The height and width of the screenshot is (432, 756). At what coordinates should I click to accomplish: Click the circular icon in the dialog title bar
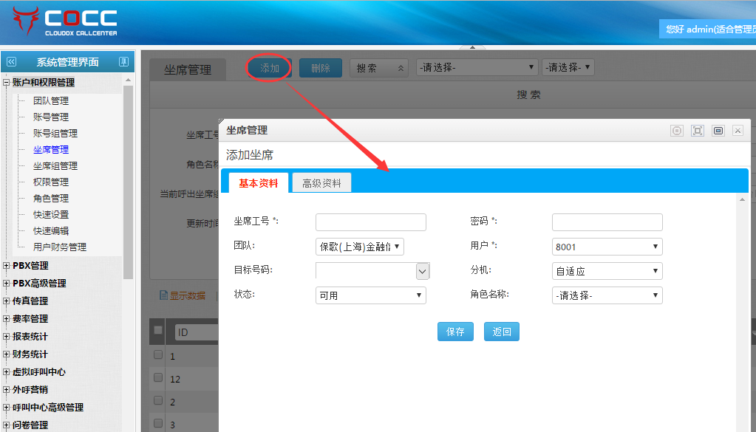click(x=676, y=131)
